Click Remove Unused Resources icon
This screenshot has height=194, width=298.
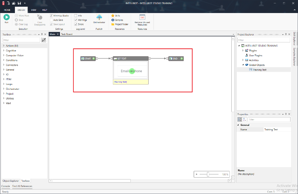point(142,17)
